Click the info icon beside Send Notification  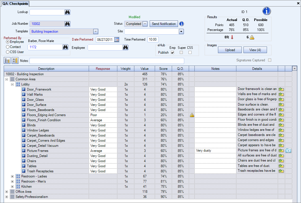tap(181, 24)
